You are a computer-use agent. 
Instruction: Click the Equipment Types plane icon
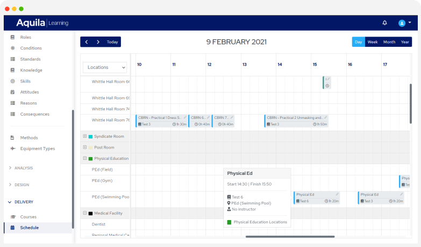13,149
